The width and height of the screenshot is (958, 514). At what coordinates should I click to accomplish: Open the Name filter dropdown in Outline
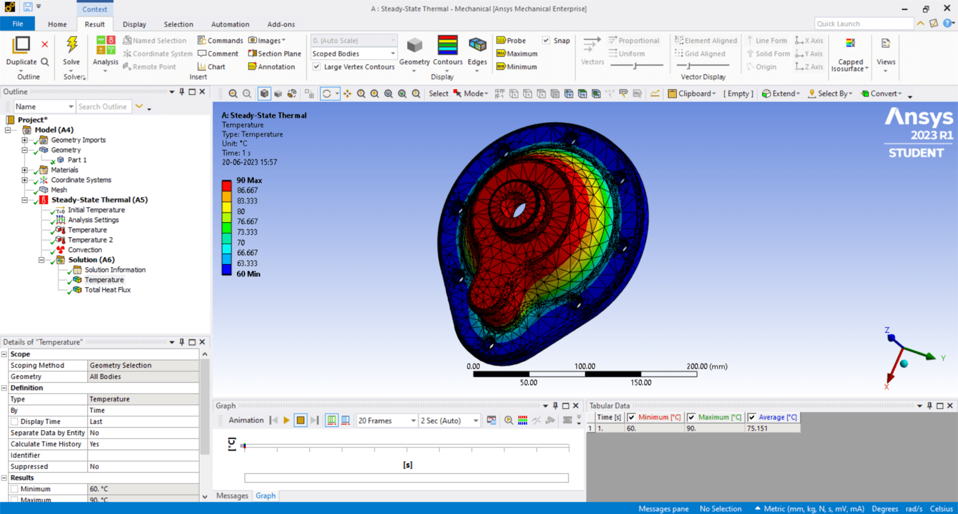click(x=44, y=107)
